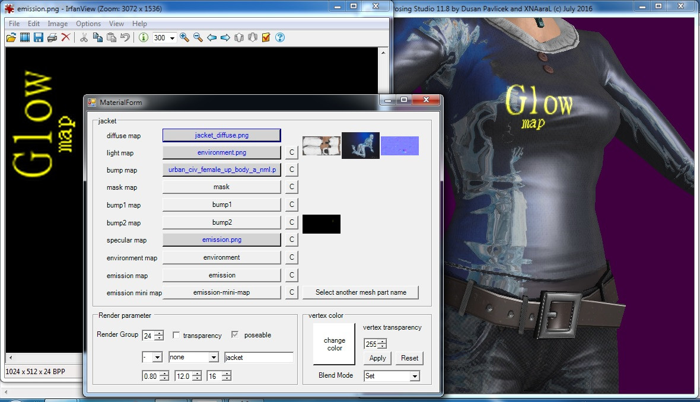Open the zoom 300 dropdown arrow
The image size is (700, 402).
point(172,38)
